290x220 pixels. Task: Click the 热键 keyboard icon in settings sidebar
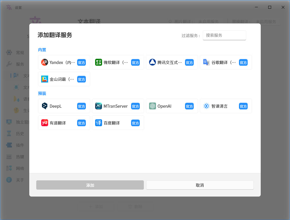tap(9, 157)
